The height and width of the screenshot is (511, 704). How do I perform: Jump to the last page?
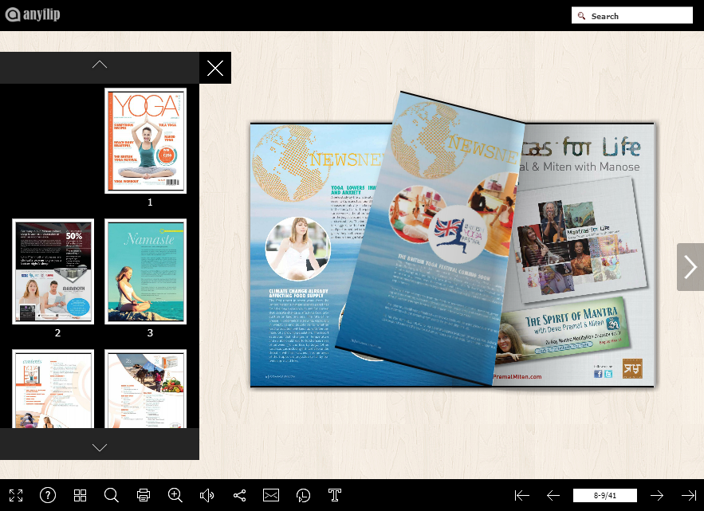689,495
